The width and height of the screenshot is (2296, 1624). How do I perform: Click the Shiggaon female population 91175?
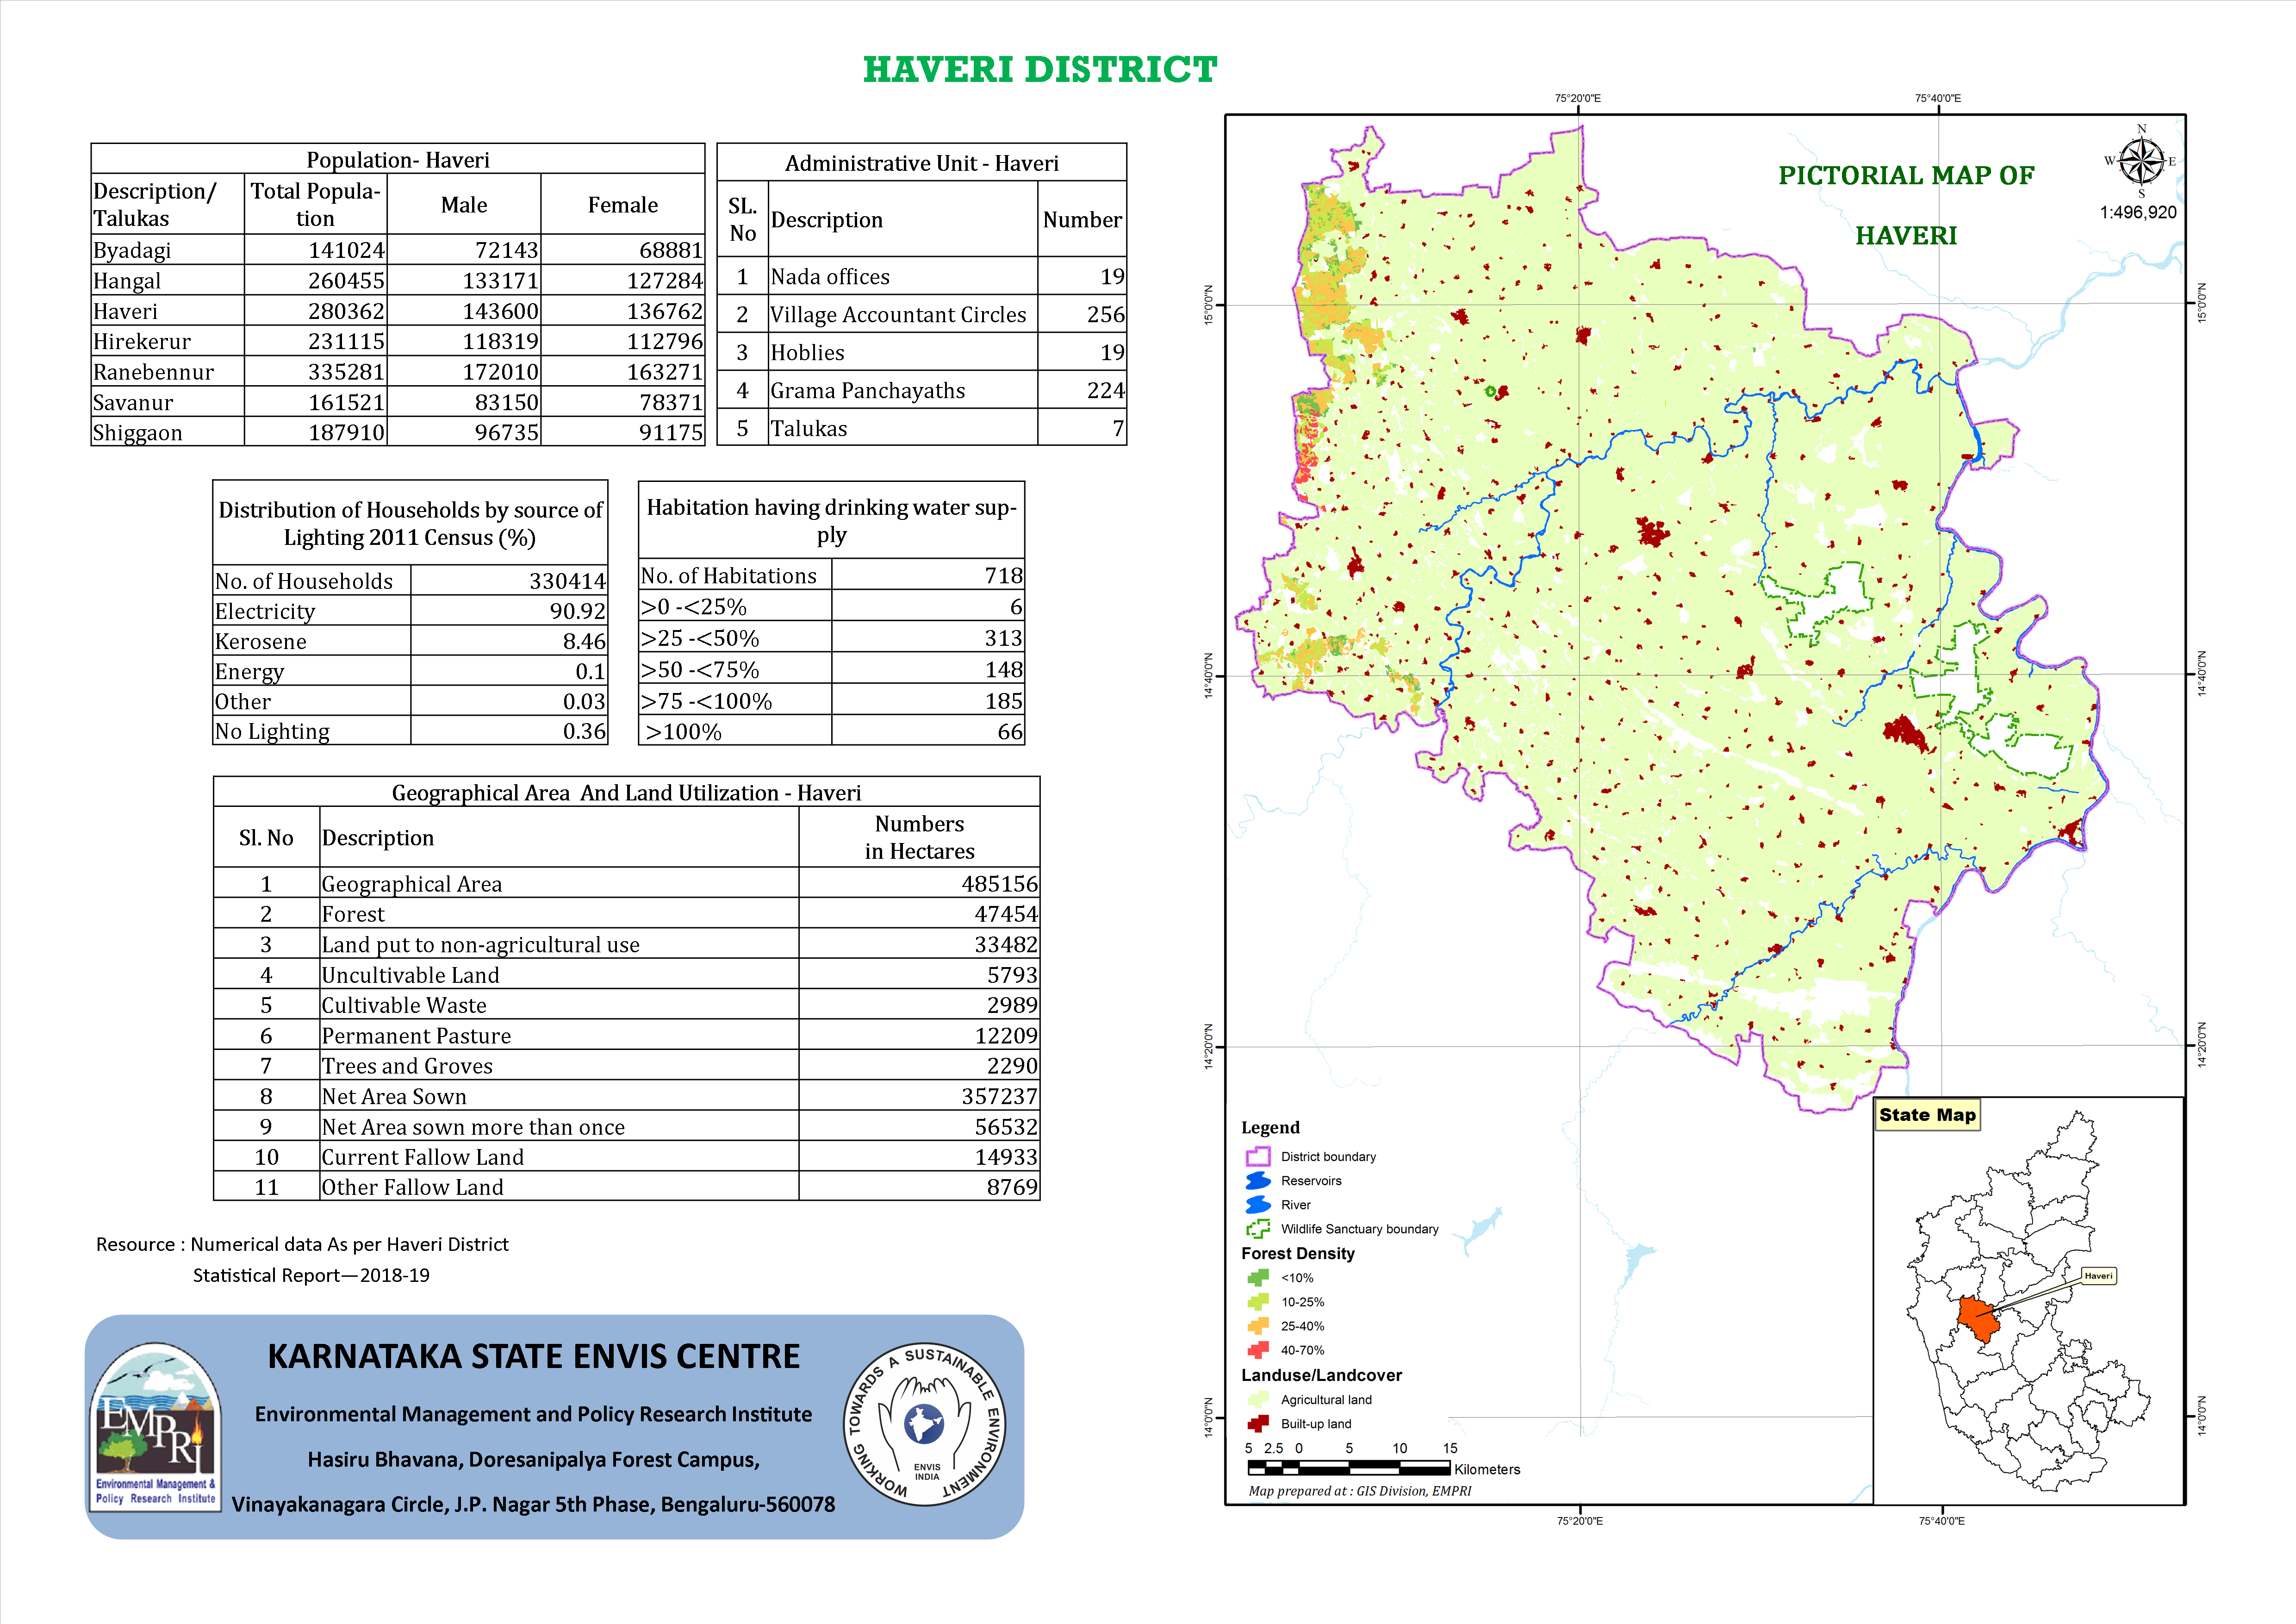click(x=671, y=433)
